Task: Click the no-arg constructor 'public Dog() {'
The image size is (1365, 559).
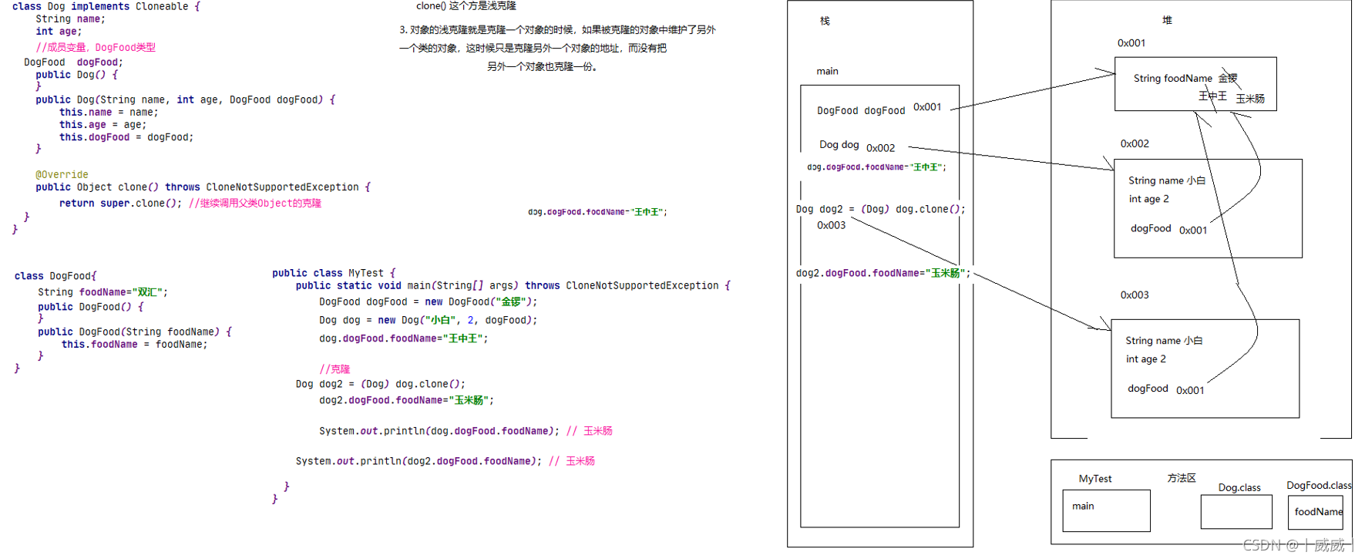Action: click(x=76, y=75)
